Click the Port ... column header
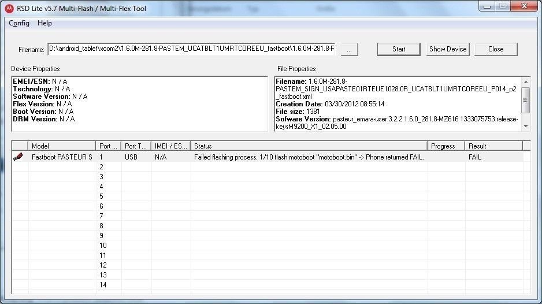 coord(108,146)
